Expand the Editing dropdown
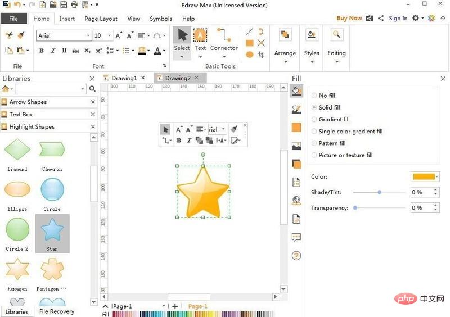 pos(336,62)
